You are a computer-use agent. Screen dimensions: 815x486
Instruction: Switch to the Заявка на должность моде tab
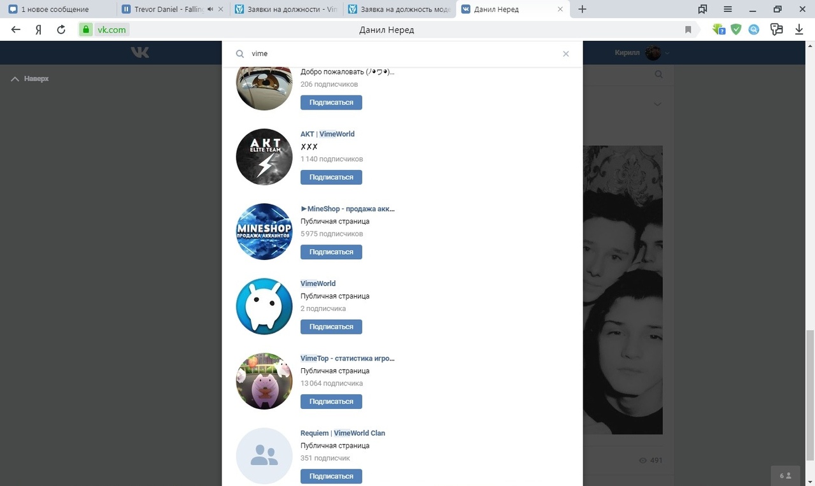[x=400, y=10]
